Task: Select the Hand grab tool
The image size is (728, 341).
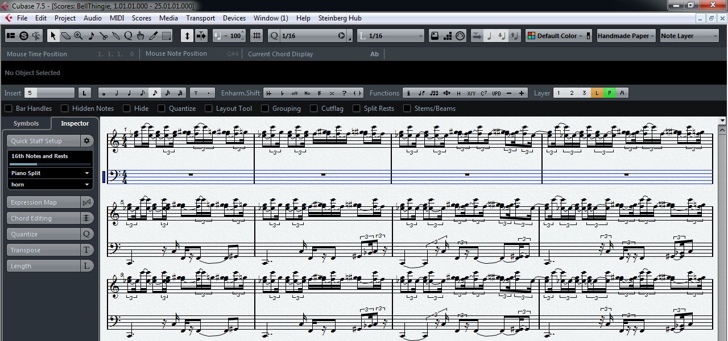Action: [140, 36]
